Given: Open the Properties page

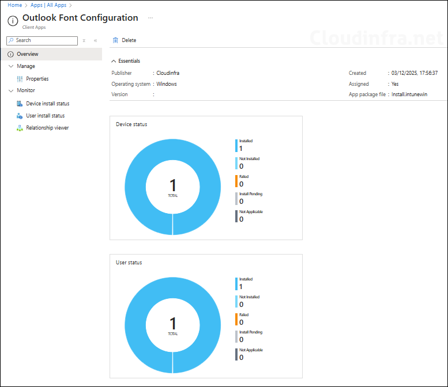Looking at the screenshot, I should pyautogui.click(x=37, y=79).
